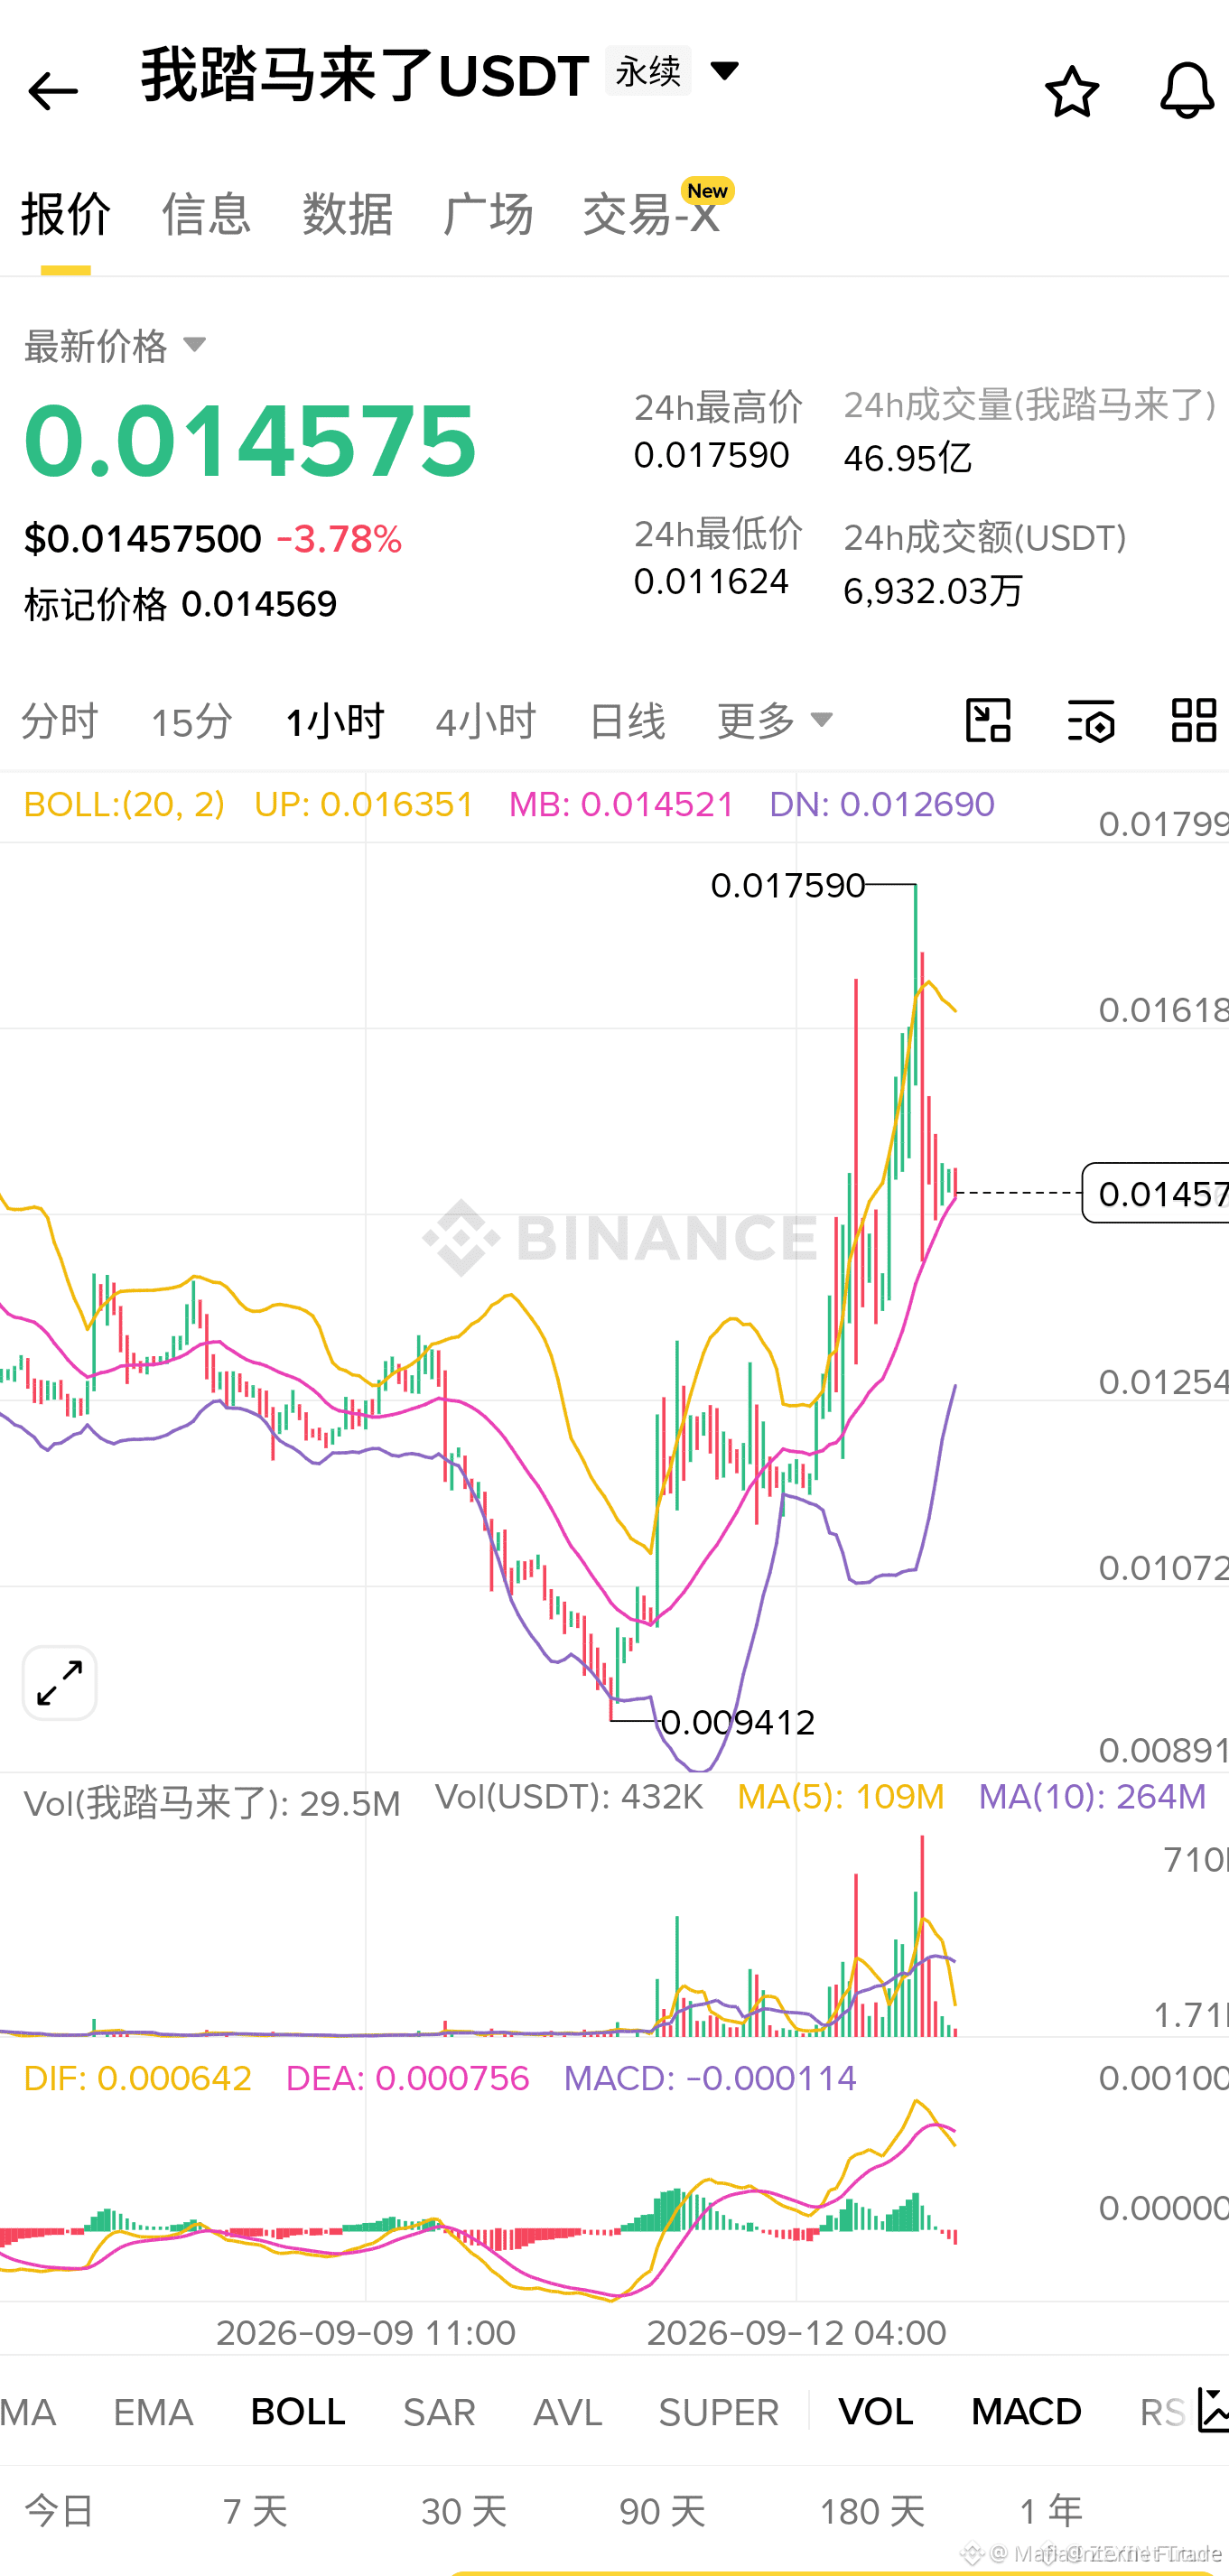This screenshot has height=2576, width=1229.
Task: Toggle the BOLL indicator
Action: 298,2411
